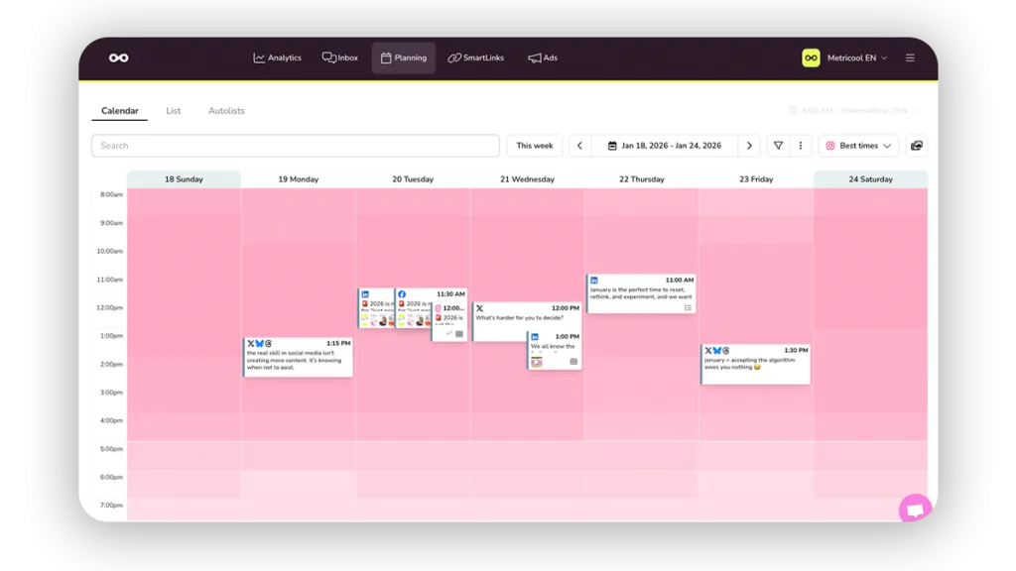Open the three-dot more options icon
The width and height of the screenshot is (1016, 571).
click(x=802, y=145)
